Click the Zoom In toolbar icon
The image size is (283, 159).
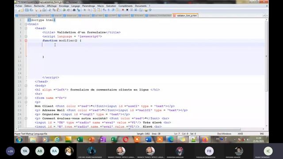[84, 10]
